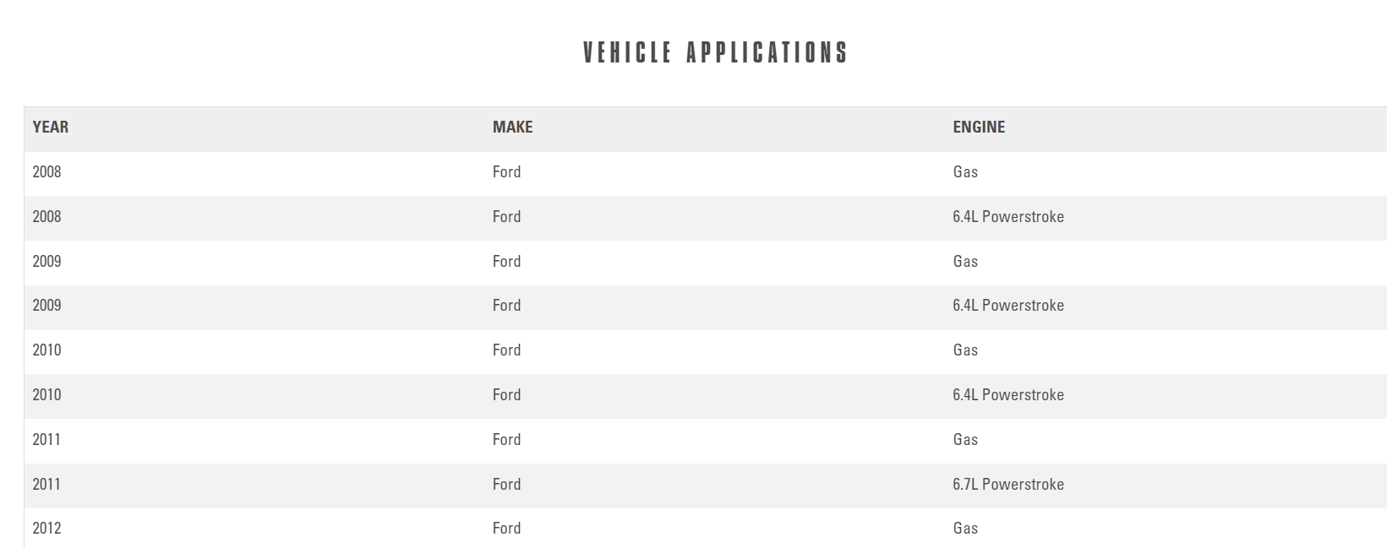Click year 2010 in the 6.4L Powerstroke row
The height and width of the screenshot is (548, 1387).
coord(46,395)
